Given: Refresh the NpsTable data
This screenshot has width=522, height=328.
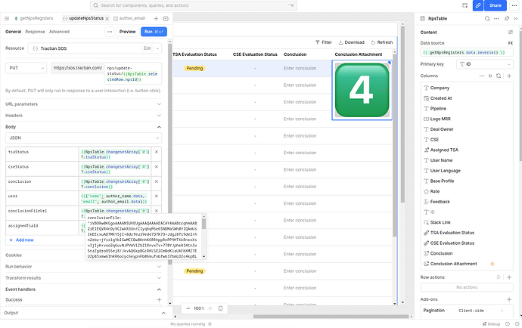Looking at the screenshot, I should (x=382, y=42).
